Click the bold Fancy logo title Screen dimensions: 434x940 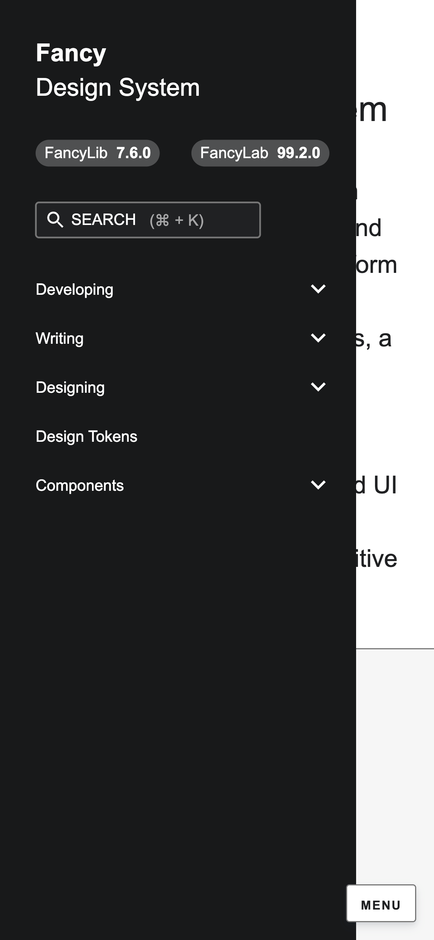coord(71,53)
